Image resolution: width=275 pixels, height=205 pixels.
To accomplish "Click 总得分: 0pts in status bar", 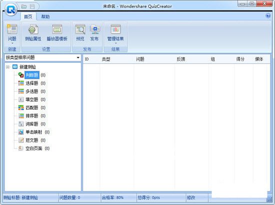I will 148,198.
